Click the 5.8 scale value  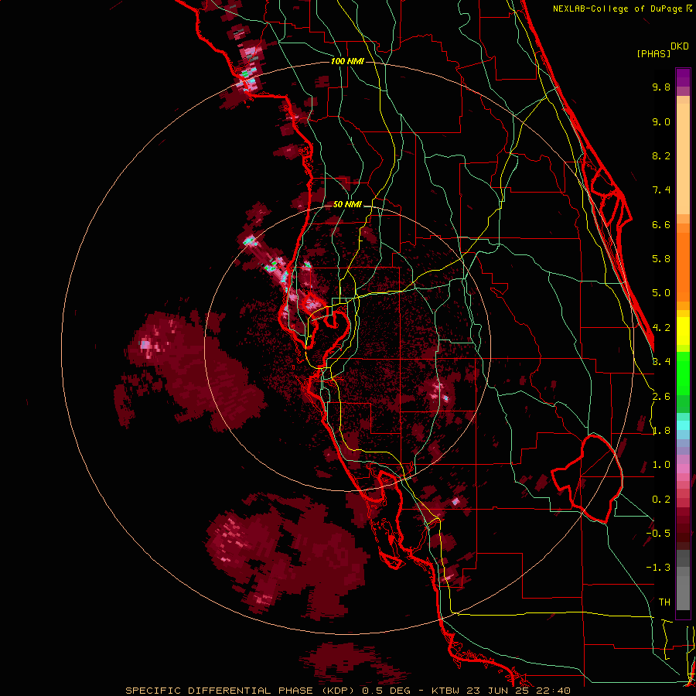(661, 259)
